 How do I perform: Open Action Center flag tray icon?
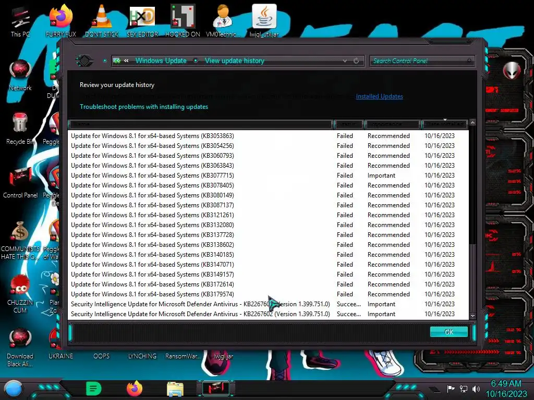[x=451, y=389]
